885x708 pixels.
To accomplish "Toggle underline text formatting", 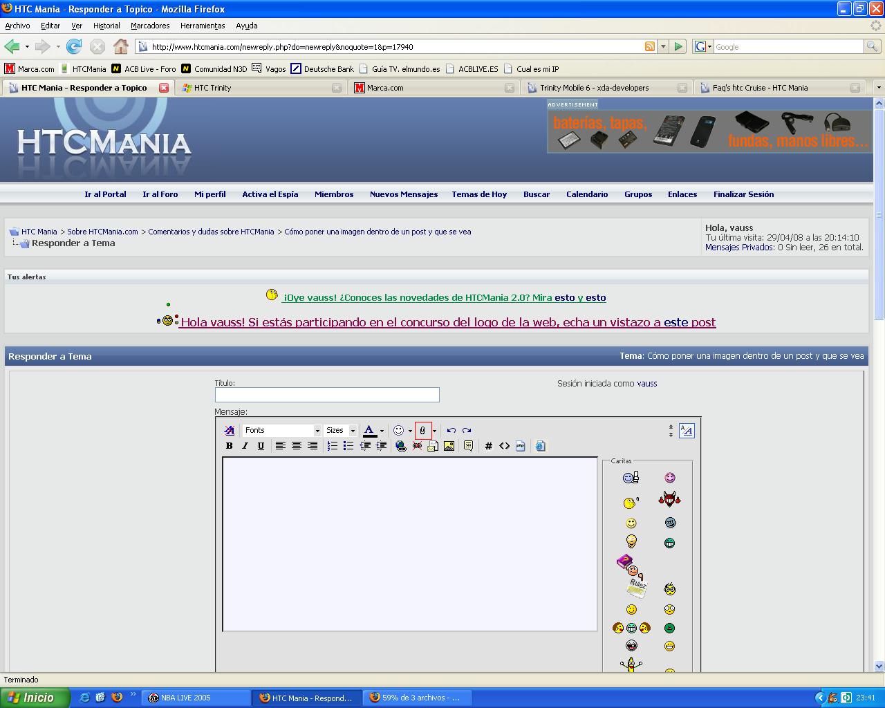I will (261, 446).
